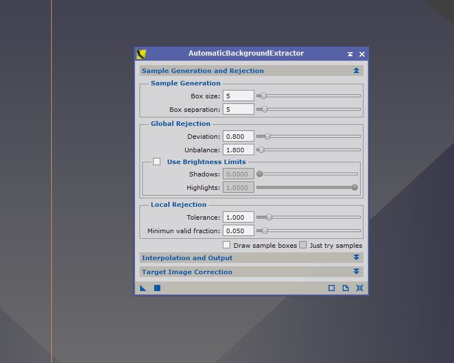Click the Highlights slider handle
This screenshot has height=363, width=454.
click(354, 188)
